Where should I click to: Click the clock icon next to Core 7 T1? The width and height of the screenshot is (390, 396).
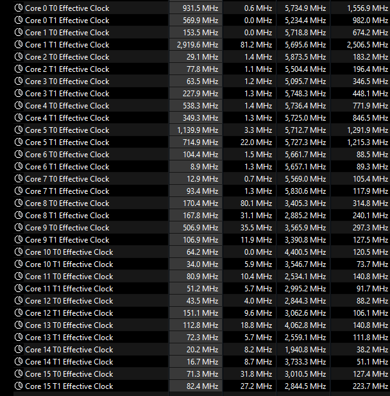[x=19, y=191]
